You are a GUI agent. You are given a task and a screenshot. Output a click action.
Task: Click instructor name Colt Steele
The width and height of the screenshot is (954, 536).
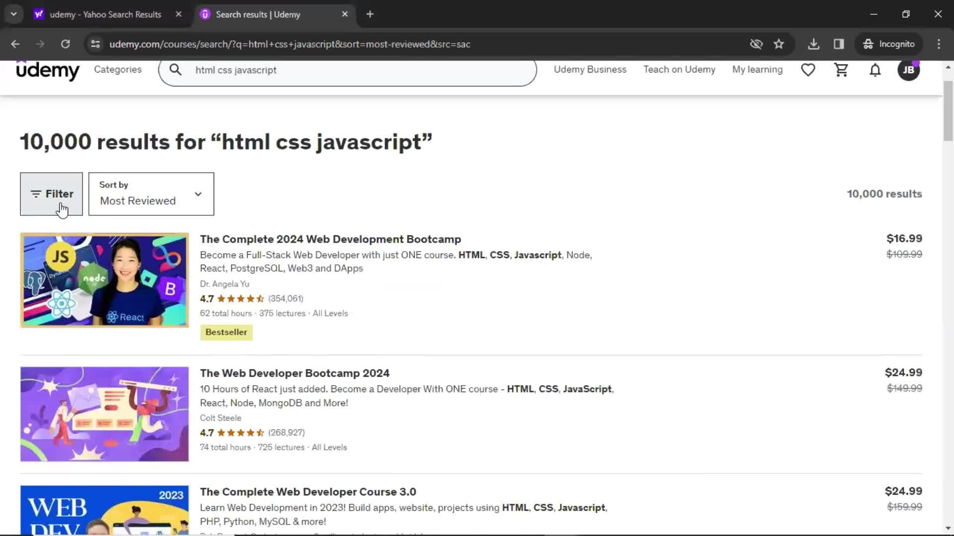click(x=221, y=418)
